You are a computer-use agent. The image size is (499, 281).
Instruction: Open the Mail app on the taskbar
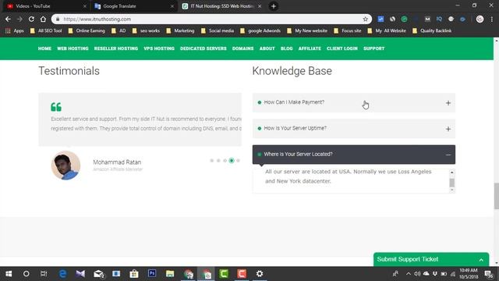(x=98, y=274)
